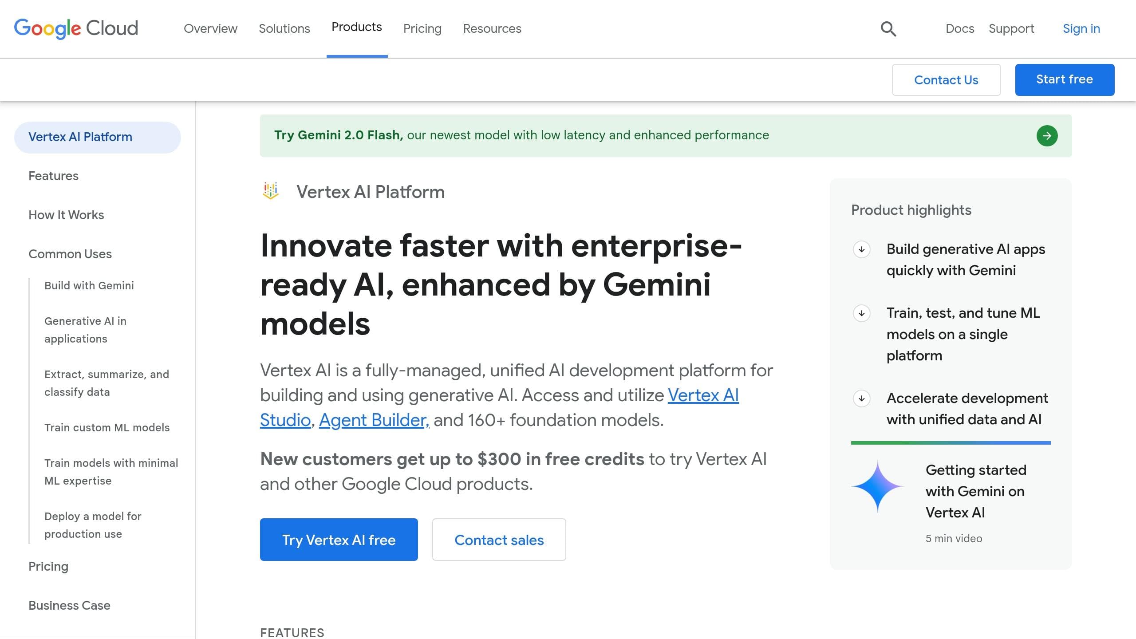1136x639 pixels.
Task: Click the 'Vertex AI Platform' page title text
Action: click(x=371, y=192)
